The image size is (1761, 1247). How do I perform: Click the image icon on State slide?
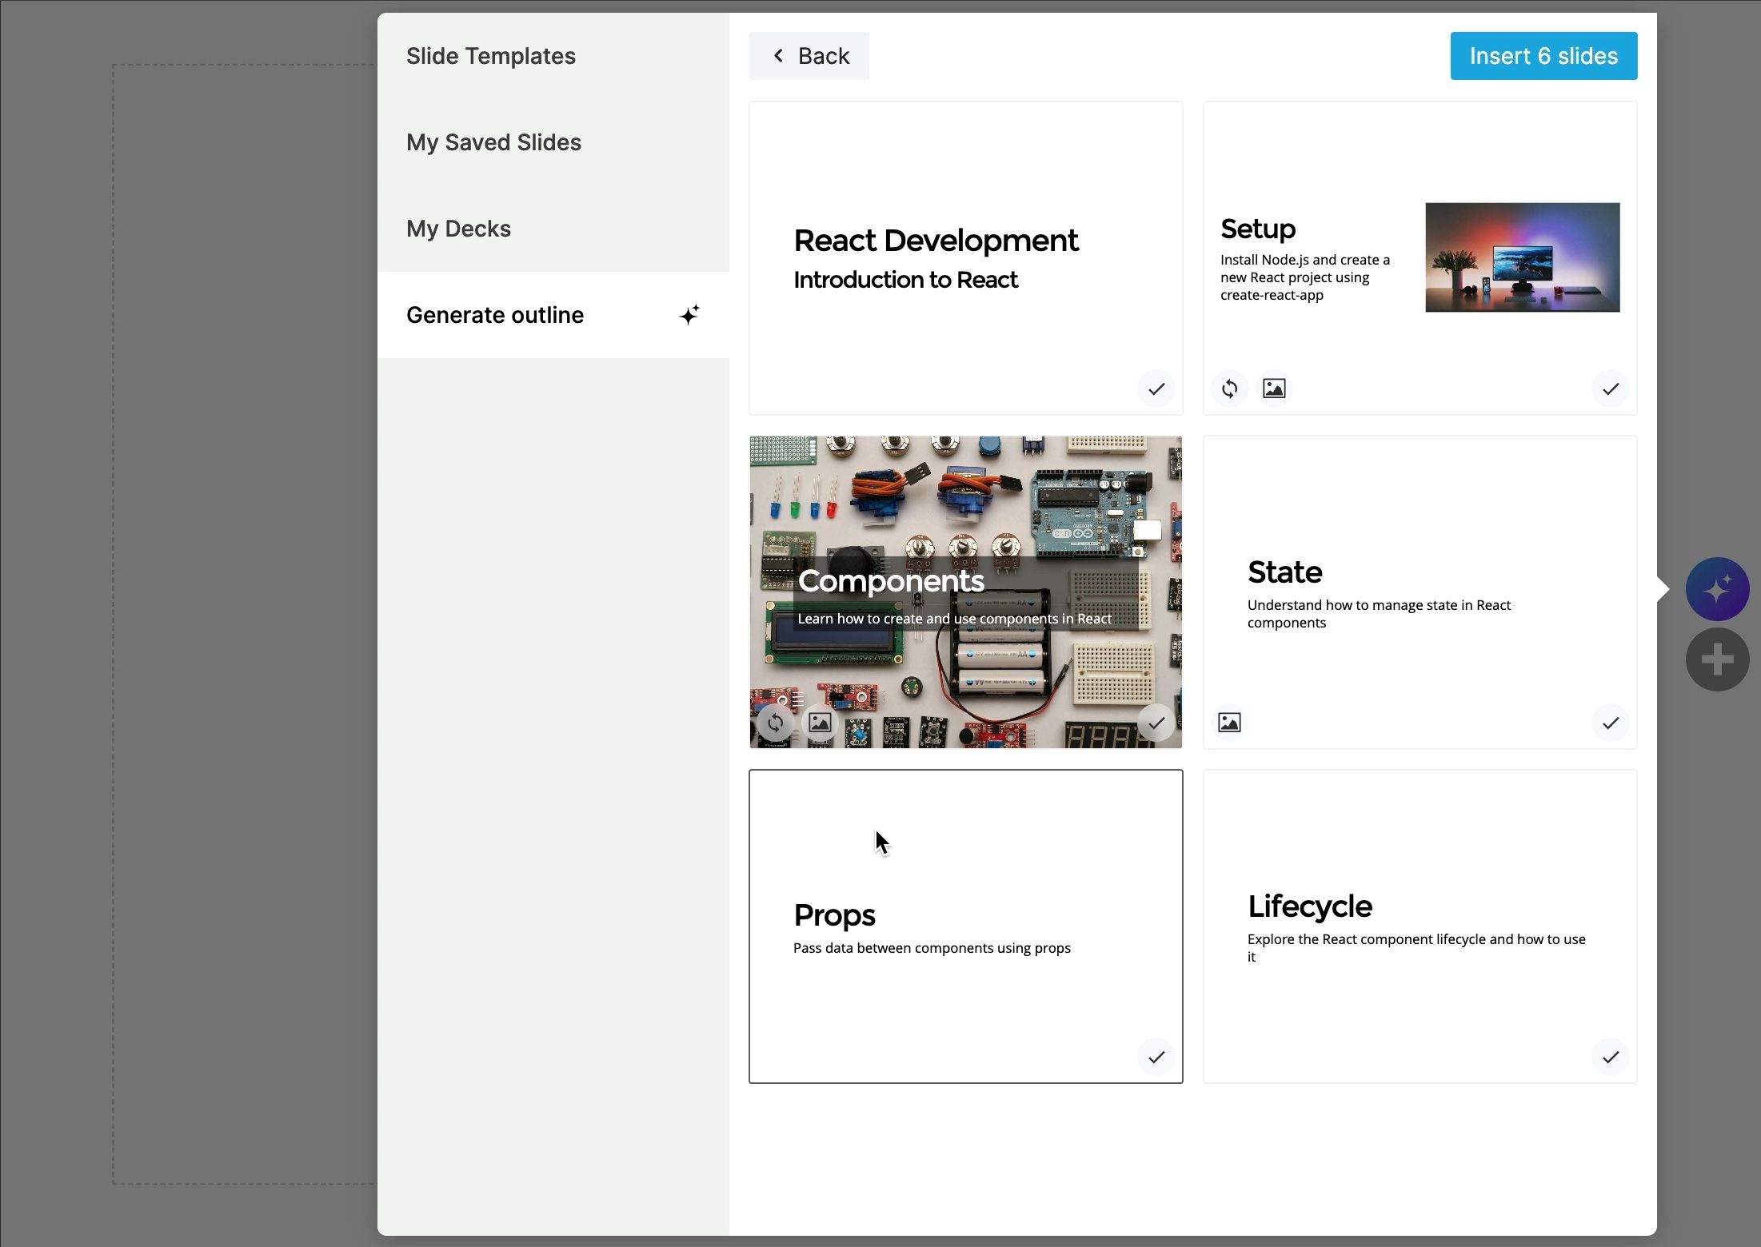point(1229,723)
